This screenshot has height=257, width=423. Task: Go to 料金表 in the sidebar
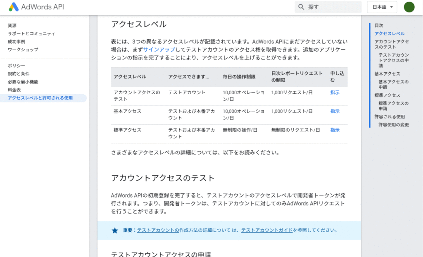coord(14,90)
